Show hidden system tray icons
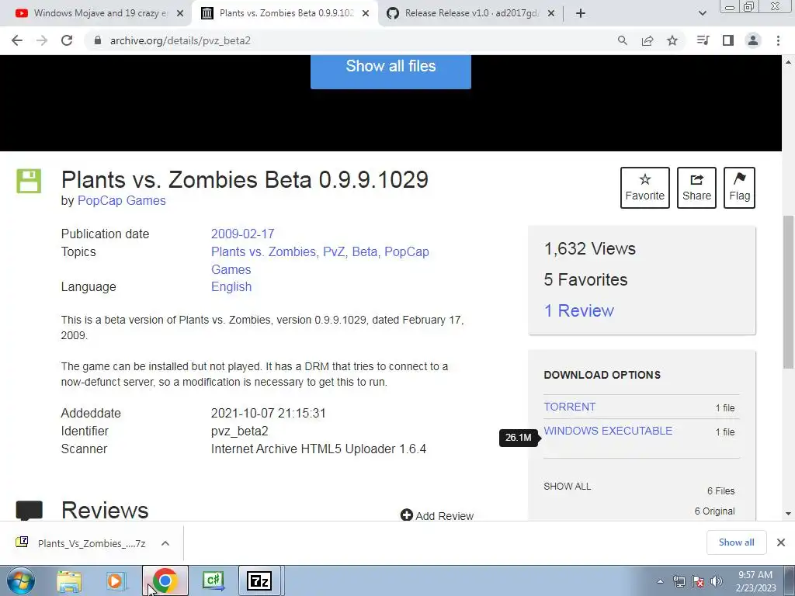 coord(660,581)
